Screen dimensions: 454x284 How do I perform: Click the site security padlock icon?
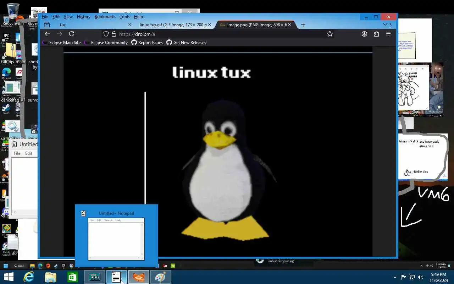tap(114, 34)
